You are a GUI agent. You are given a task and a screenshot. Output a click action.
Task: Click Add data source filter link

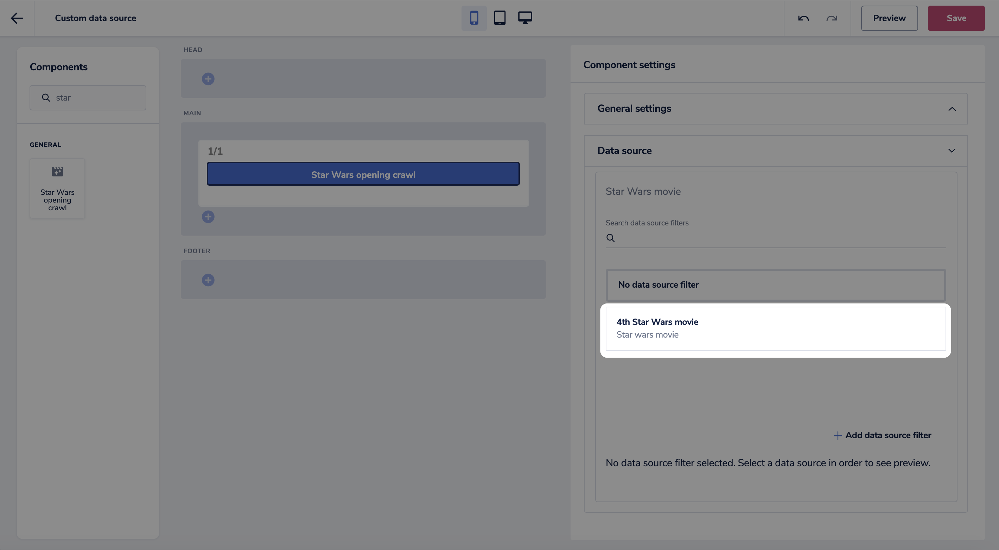(882, 435)
